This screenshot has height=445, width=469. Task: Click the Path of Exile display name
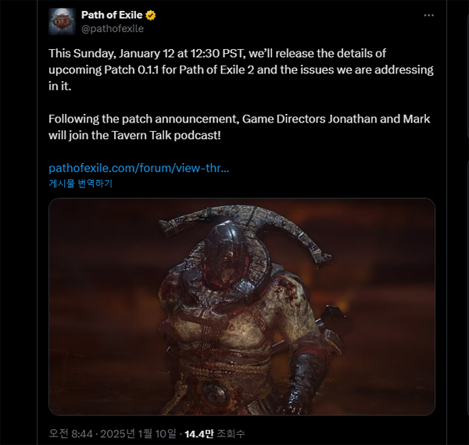(x=112, y=16)
